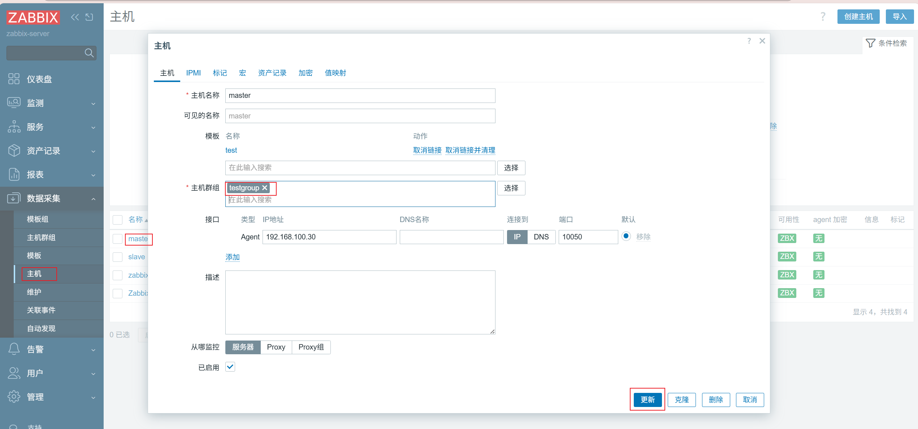This screenshot has width=918, height=429.
Task: Open dialog help question mark icon
Action: click(749, 41)
